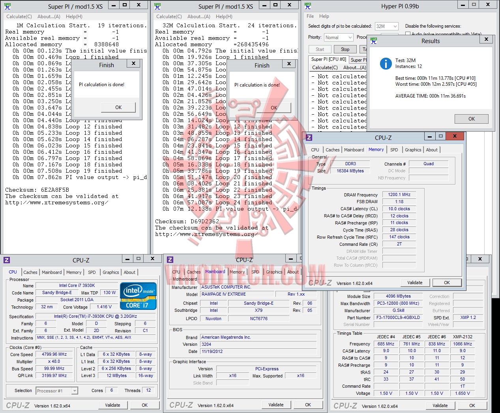Open Help(H) menu in the 1M Super PI window
Image resolution: width=500 pixels, height=413 pixels.
point(74,17)
